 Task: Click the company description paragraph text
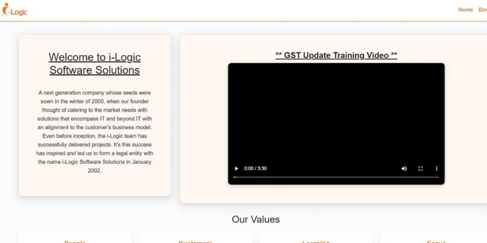[95, 131]
